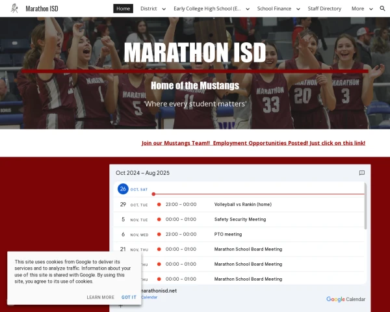Open the PTO meeting event
This screenshot has width=390, height=312.
tap(228, 235)
